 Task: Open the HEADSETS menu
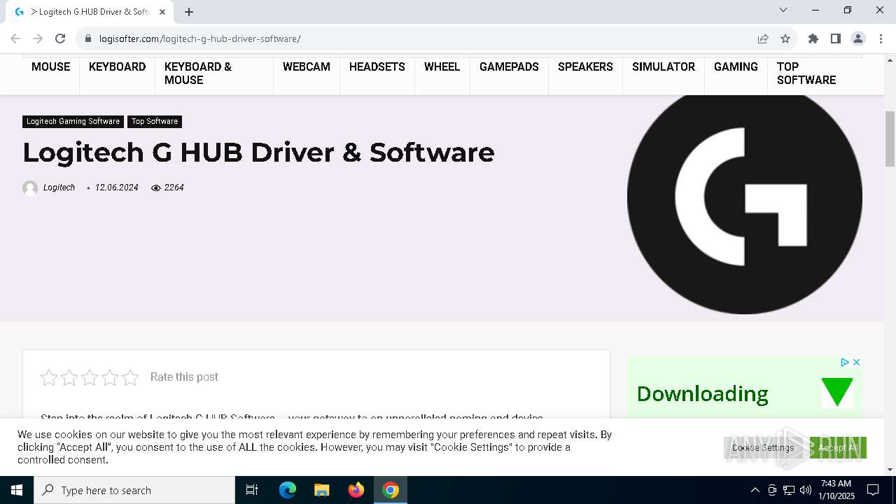click(x=377, y=66)
